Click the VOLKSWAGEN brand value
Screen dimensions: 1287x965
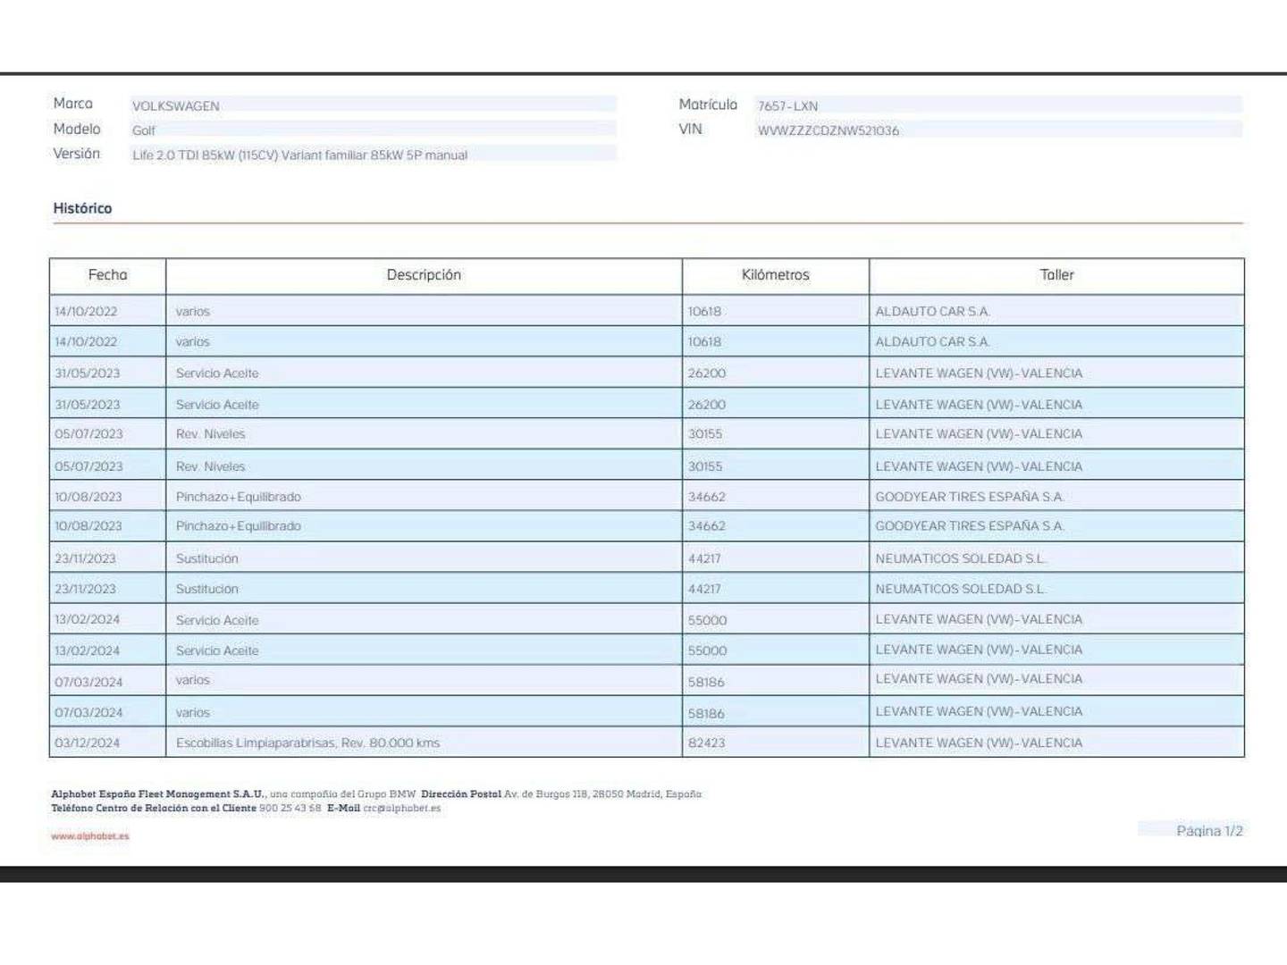tap(176, 105)
